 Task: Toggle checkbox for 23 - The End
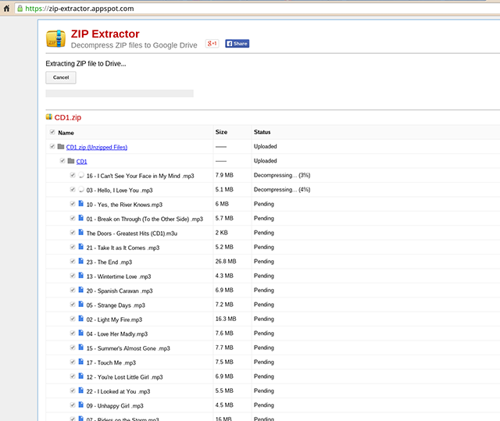pos(73,261)
